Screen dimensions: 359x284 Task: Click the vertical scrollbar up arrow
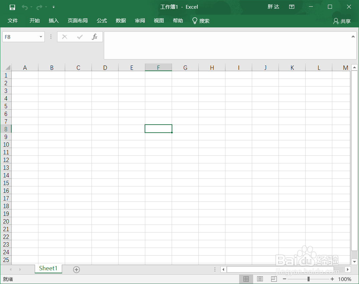click(354, 67)
